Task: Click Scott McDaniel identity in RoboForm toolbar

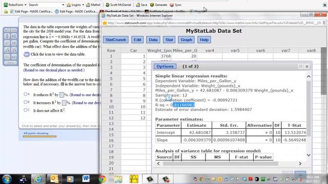Action: pyautogui.click(x=118, y=5)
